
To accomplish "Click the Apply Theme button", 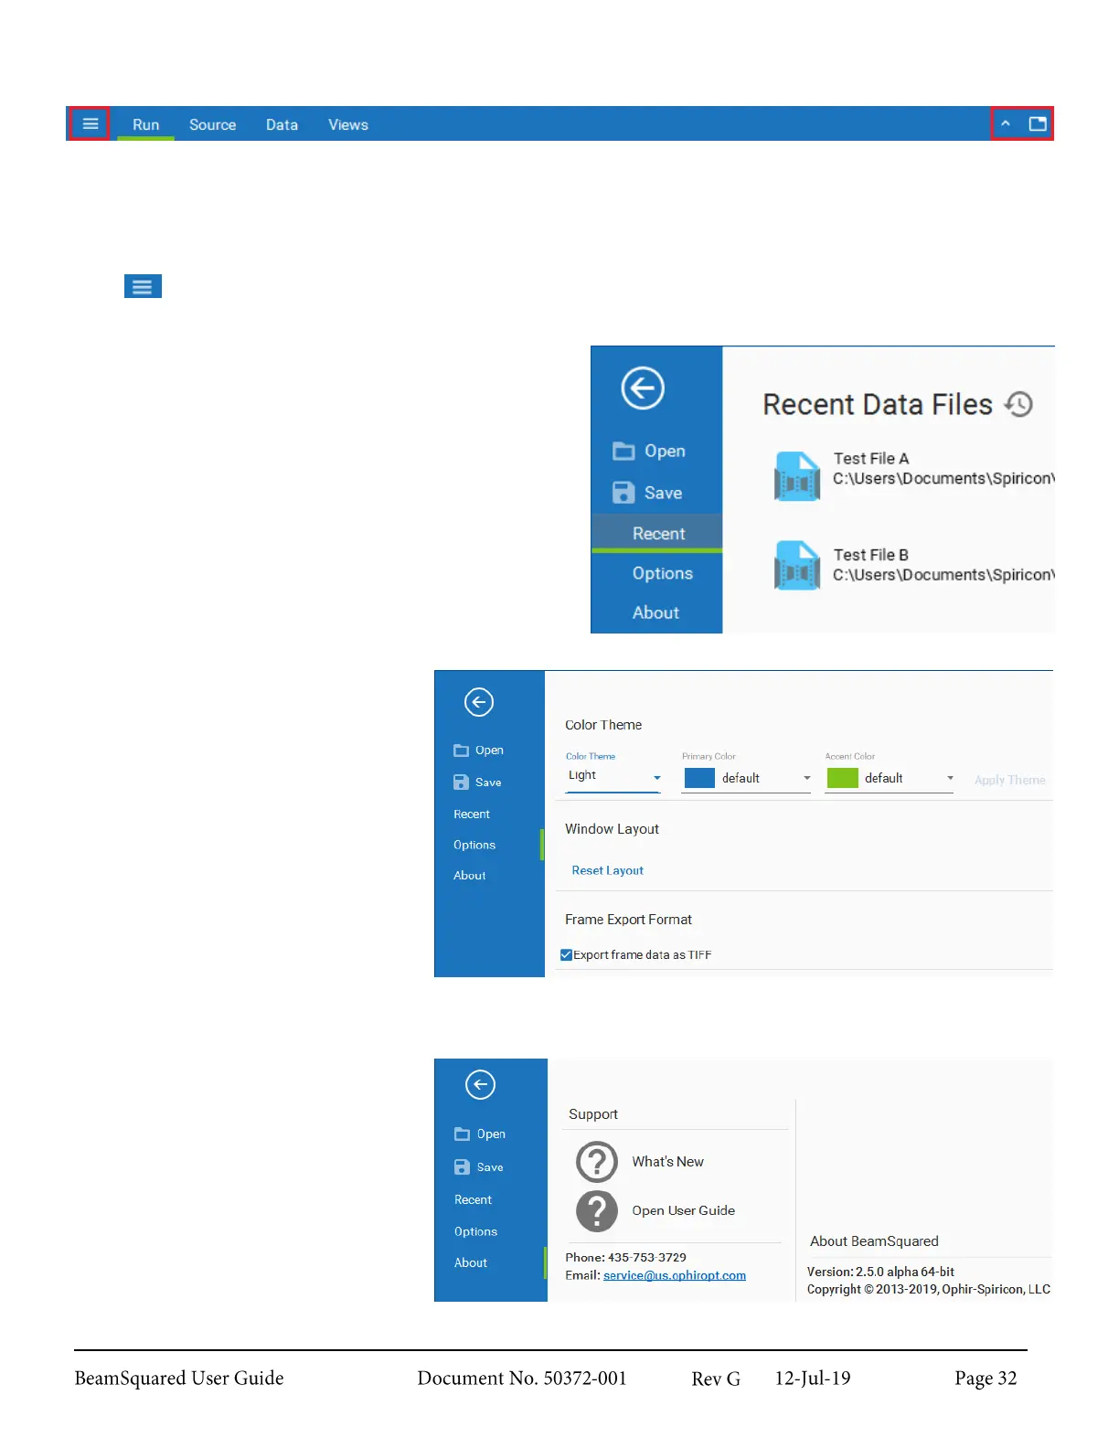I will 1009,780.
